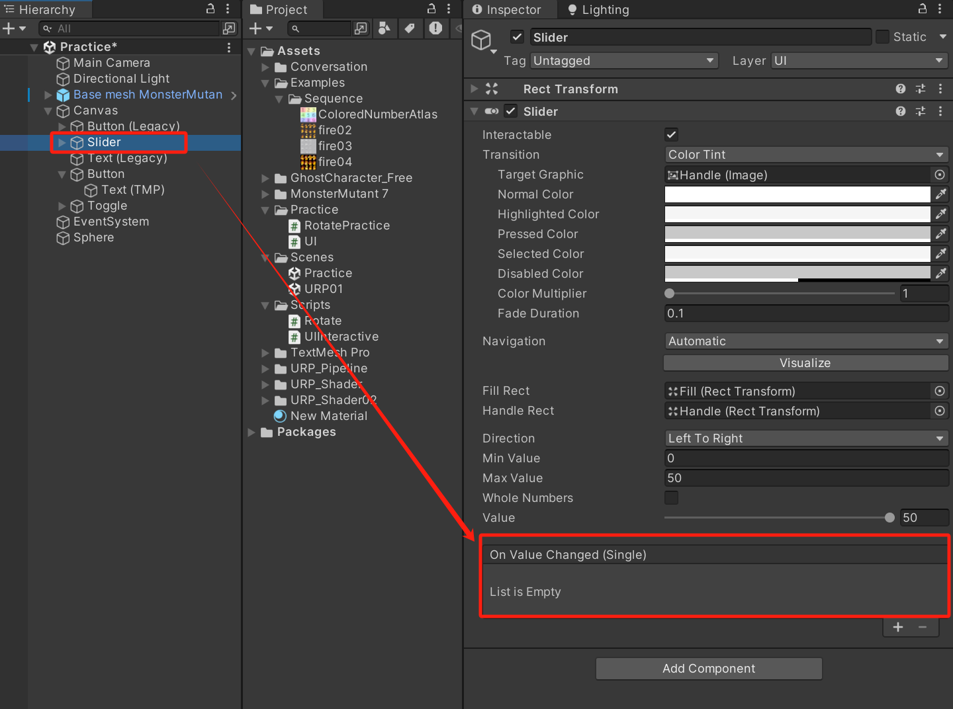This screenshot has height=709, width=953.
Task: Open the Static flags dropdown arrow
Action: (942, 37)
